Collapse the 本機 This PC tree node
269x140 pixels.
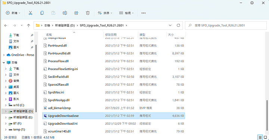click(4, 63)
